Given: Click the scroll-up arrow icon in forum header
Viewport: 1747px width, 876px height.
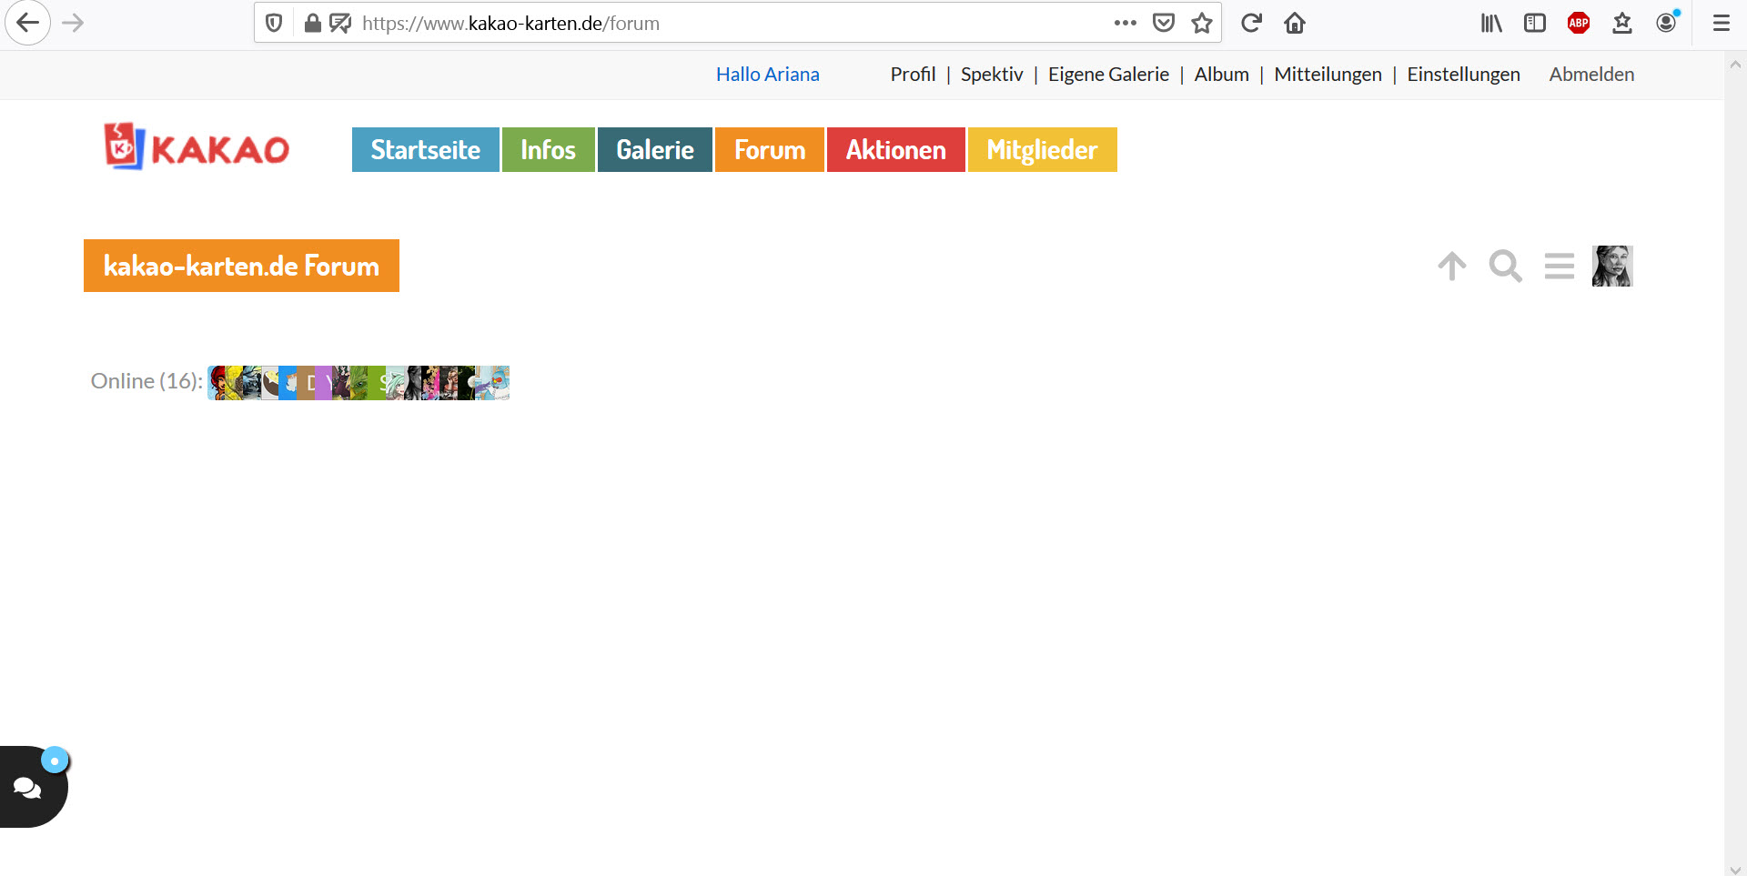Looking at the screenshot, I should [1452, 267].
